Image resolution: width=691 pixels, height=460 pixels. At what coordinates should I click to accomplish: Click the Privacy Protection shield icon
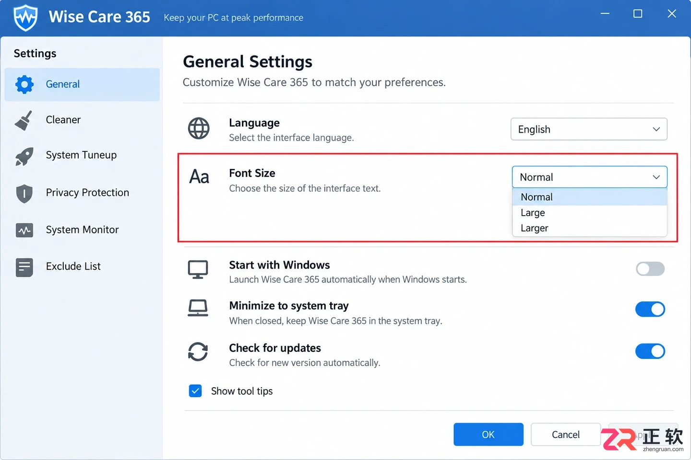point(24,194)
